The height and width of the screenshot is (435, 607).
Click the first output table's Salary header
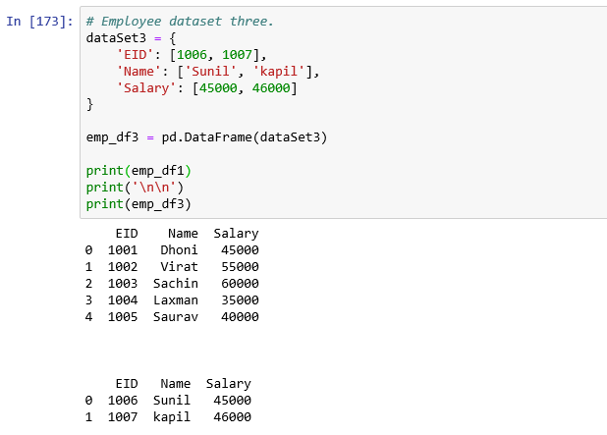tap(236, 234)
